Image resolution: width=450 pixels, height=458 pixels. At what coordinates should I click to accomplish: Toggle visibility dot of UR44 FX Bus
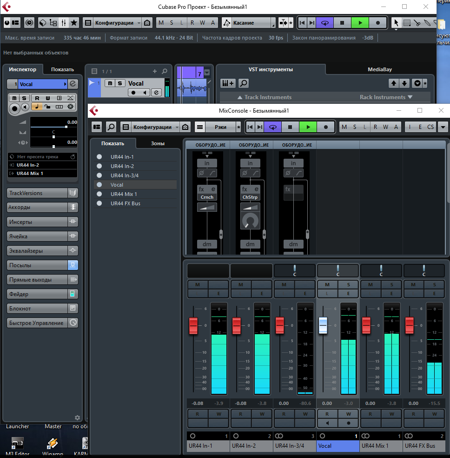99,203
